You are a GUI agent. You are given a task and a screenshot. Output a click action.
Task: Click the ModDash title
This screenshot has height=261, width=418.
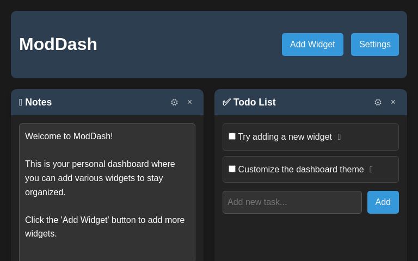pyautogui.click(x=58, y=45)
